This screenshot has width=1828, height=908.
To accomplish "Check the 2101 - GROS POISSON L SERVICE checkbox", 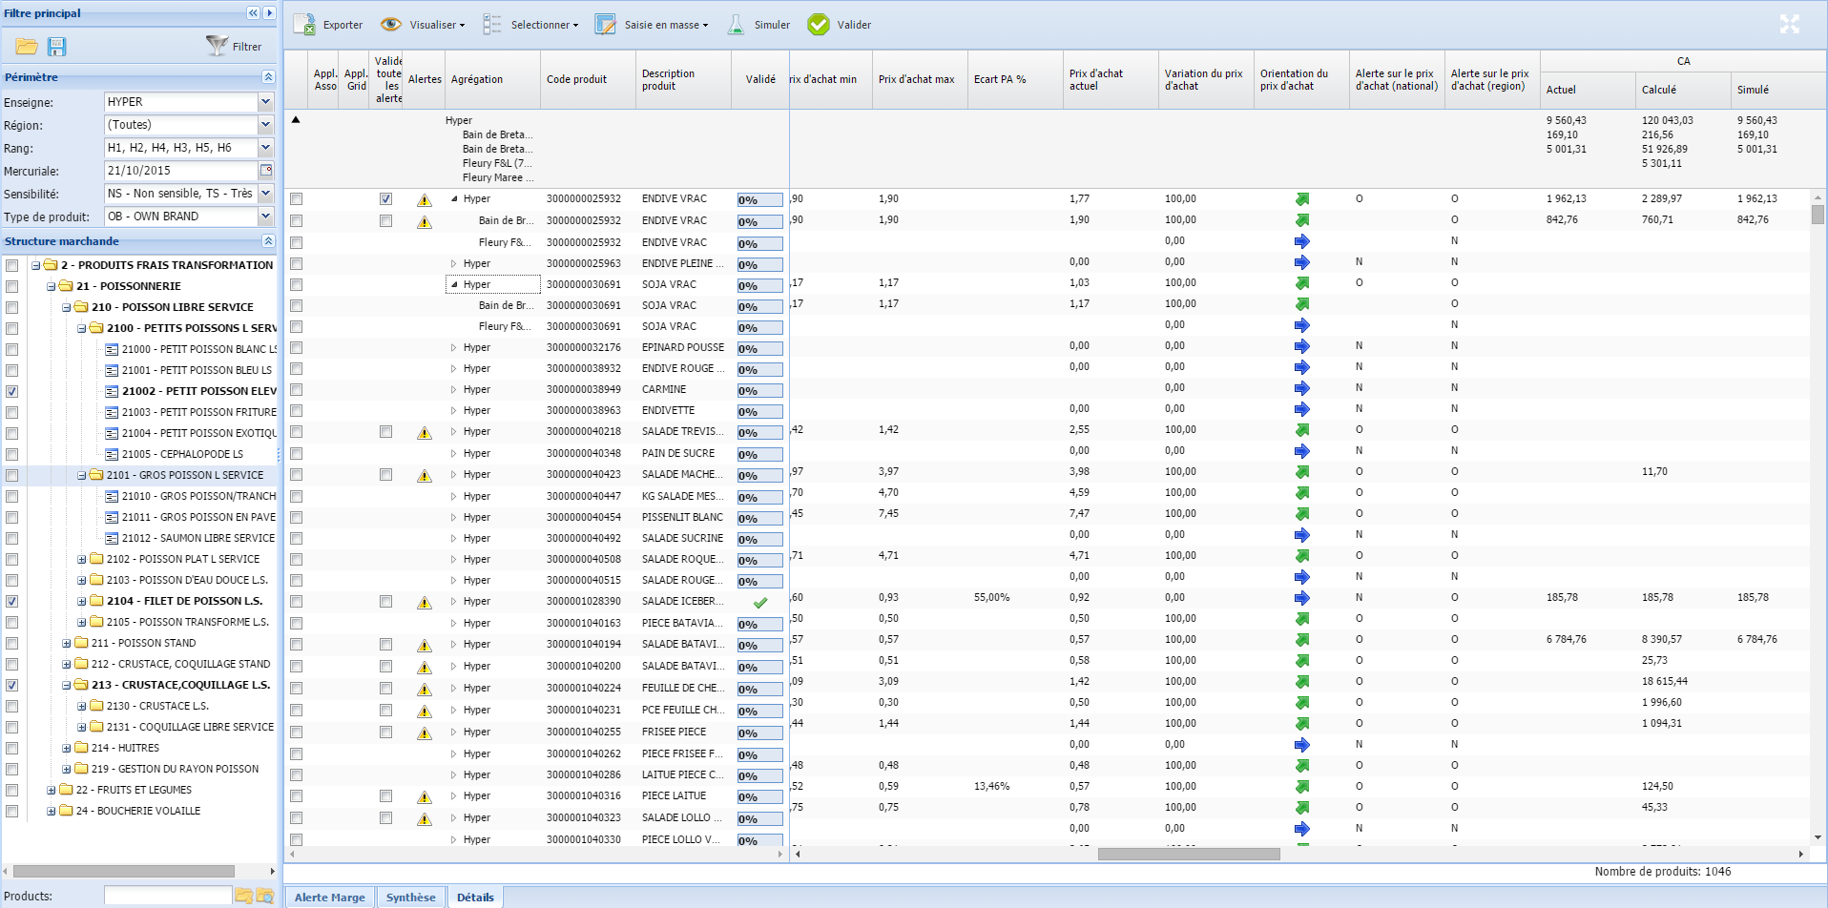I will click(x=11, y=475).
